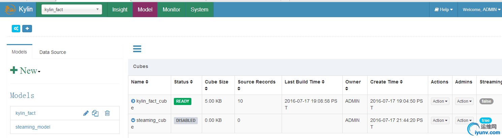Open Admins Action dropdown for steaming_cube
502x138 pixels.
pos(464,120)
